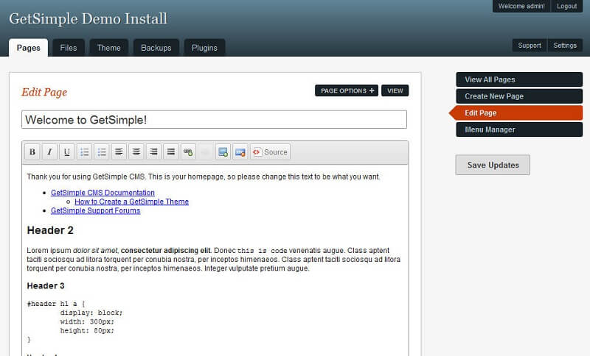Click the 'consectetur adipiscing elit' bold text
Image resolution: width=590 pixels, height=356 pixels.
pyautogui.click(x=167, y=250)
